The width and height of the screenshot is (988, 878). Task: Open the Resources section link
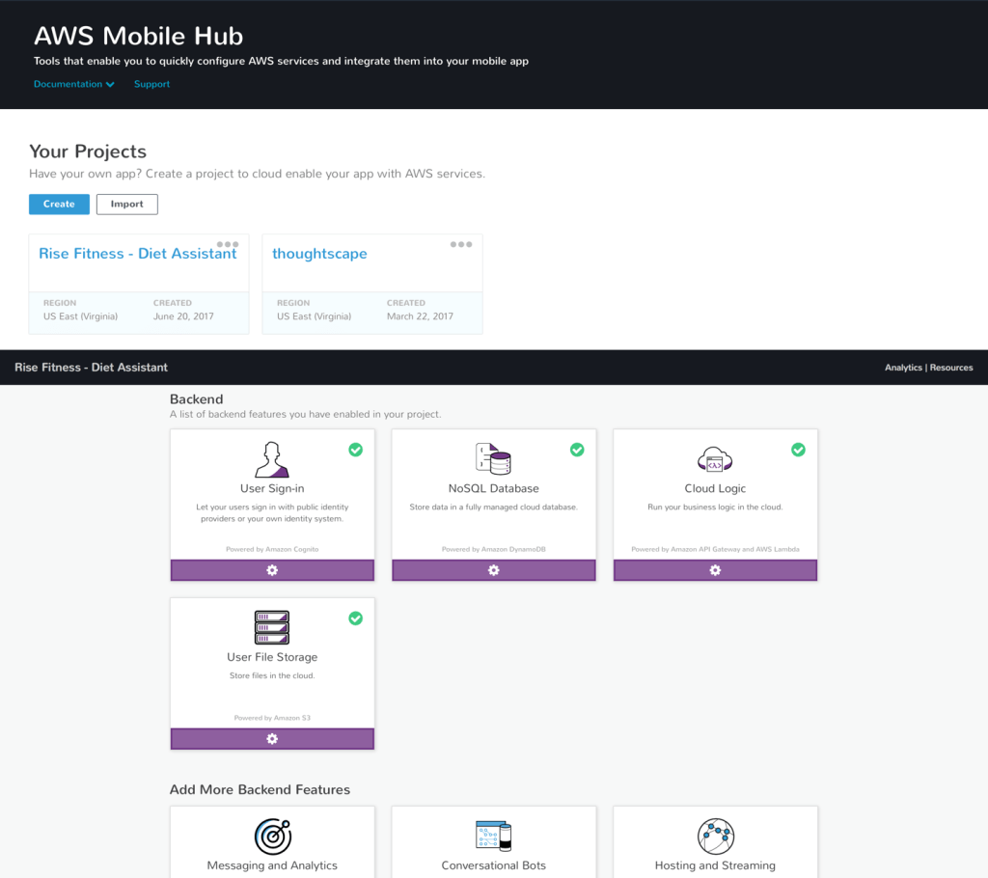(x=951, y=368)
